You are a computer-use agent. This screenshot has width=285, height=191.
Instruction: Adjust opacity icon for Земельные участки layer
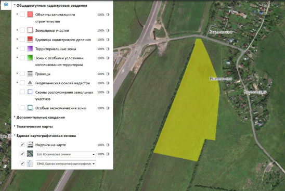point(108,30)
